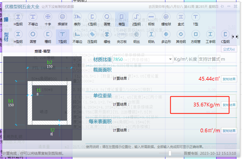Image resolution: width=242 pixels, height=159 pixels.
Task: Choose the 夹芯板 sandwich panel icon
Action: (122, 37)
